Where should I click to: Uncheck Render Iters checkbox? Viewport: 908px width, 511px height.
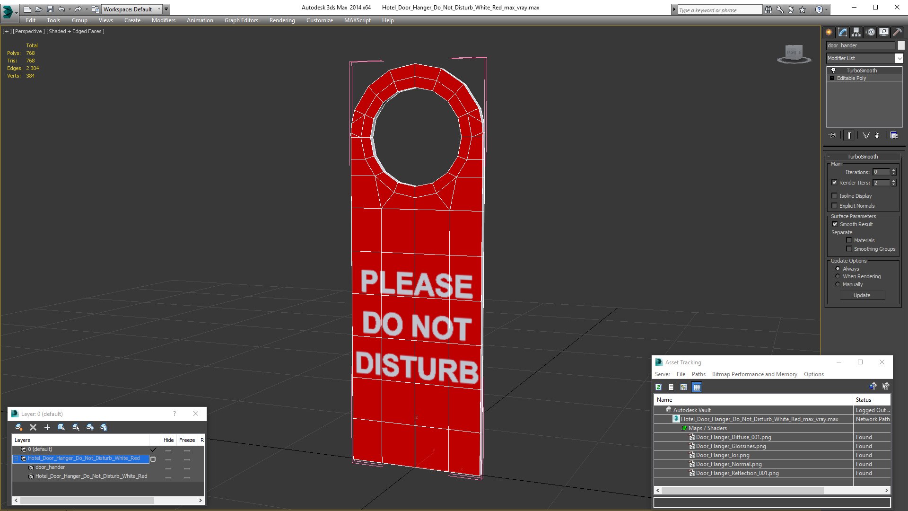pyautogui.click(x=834, y=183)
